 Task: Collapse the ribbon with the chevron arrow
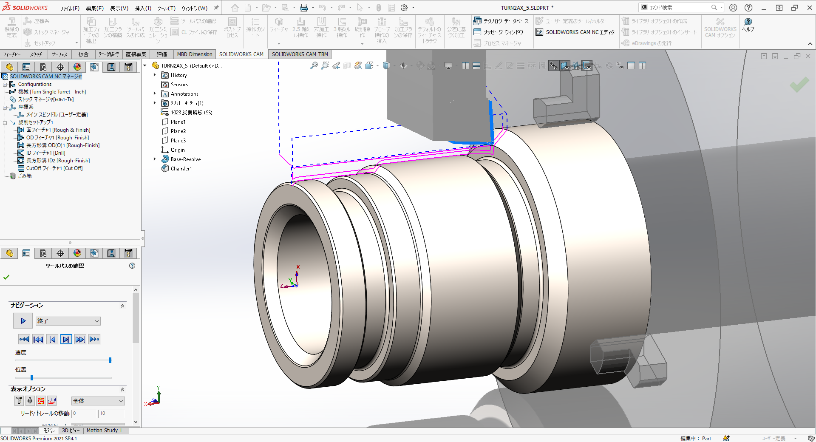click(810, 44)
